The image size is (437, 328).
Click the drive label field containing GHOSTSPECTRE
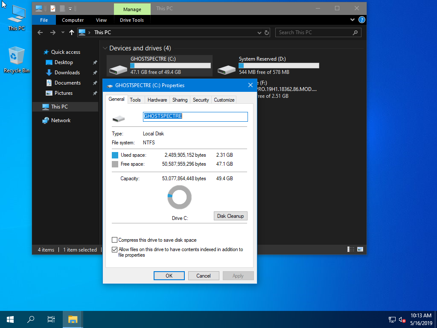[x=195, y=117]
